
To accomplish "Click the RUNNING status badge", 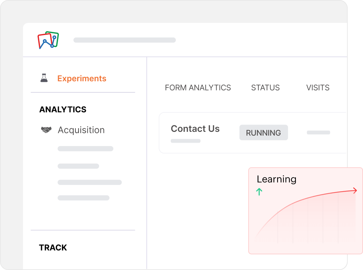I will 264,133.
